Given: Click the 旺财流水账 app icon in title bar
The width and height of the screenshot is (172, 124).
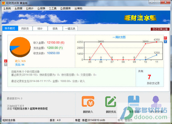Looking at the screenshot, I should click(3, 3).
